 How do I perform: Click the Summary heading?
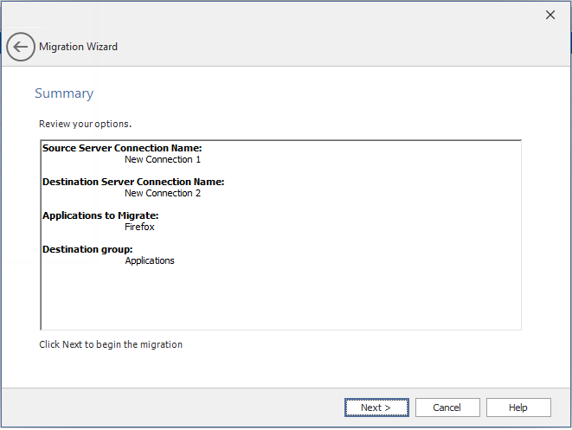pos(64,93)
